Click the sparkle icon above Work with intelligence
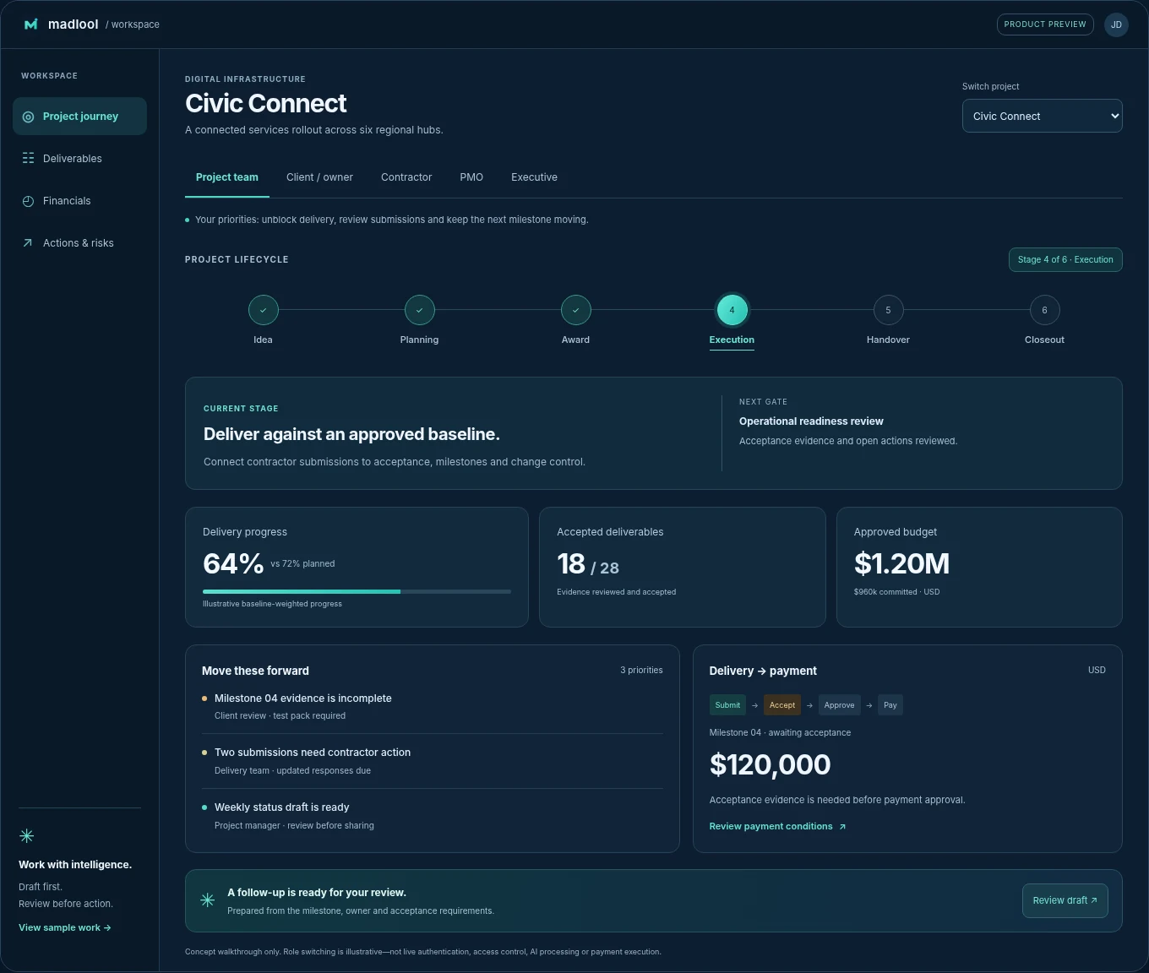The width and height of the screenshot is (1149, 973). [26, 836]
